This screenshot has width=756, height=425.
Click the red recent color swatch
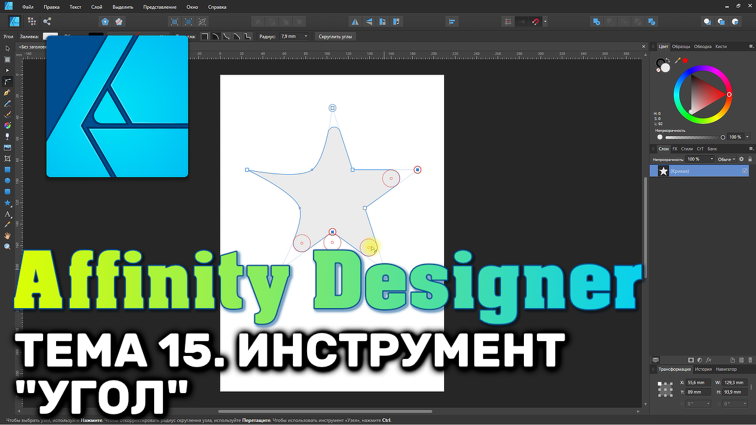point(685,60)
